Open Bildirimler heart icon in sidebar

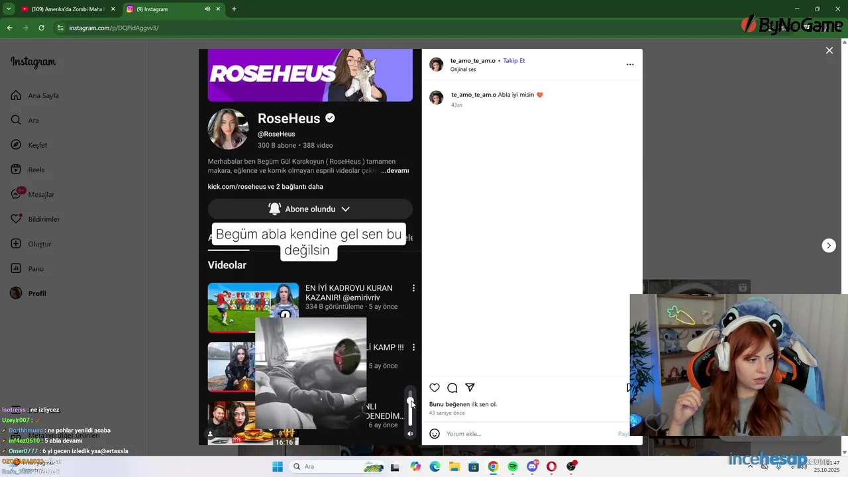click(16, 219)
